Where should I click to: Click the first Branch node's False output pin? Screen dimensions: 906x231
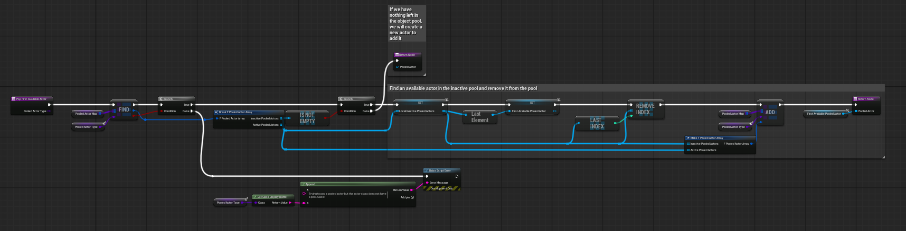click(x=192, y=111)
